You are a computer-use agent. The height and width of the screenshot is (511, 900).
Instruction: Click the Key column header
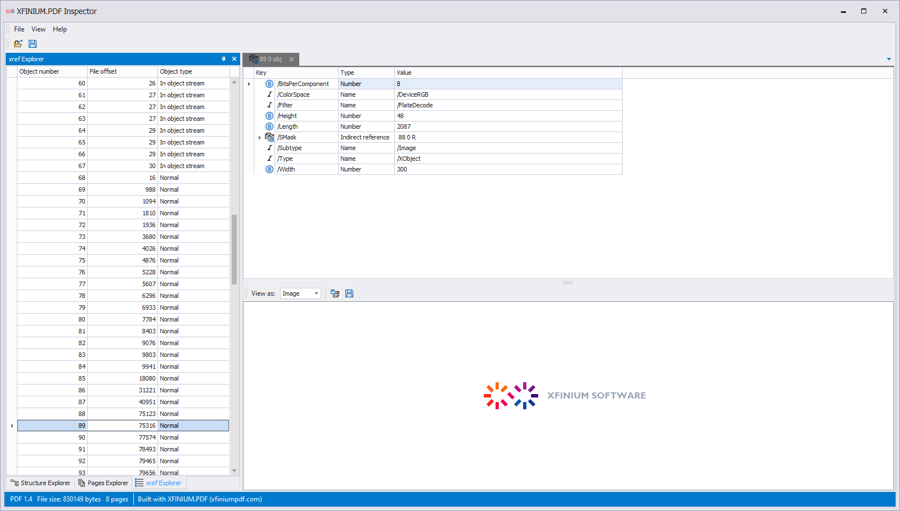tap(296, 73)
